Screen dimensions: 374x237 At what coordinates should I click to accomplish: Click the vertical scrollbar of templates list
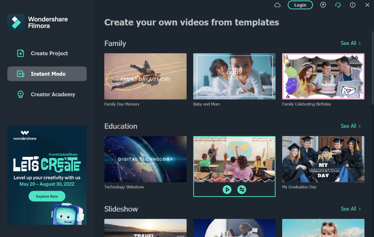point(372,68)
